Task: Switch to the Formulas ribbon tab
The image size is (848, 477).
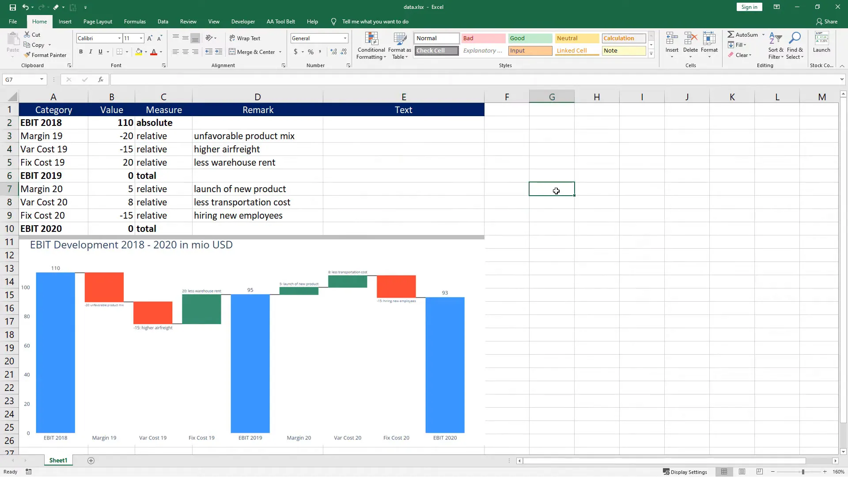Action: tap(135, 21)
